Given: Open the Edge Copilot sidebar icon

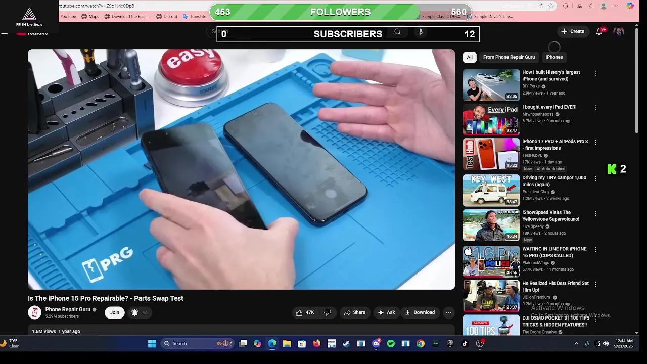Looking at the screenshot, I should pyautogui.click(x=630, y=6).
